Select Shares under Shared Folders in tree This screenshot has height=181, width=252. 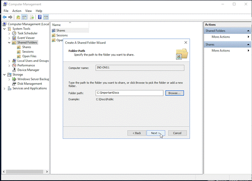26,47
